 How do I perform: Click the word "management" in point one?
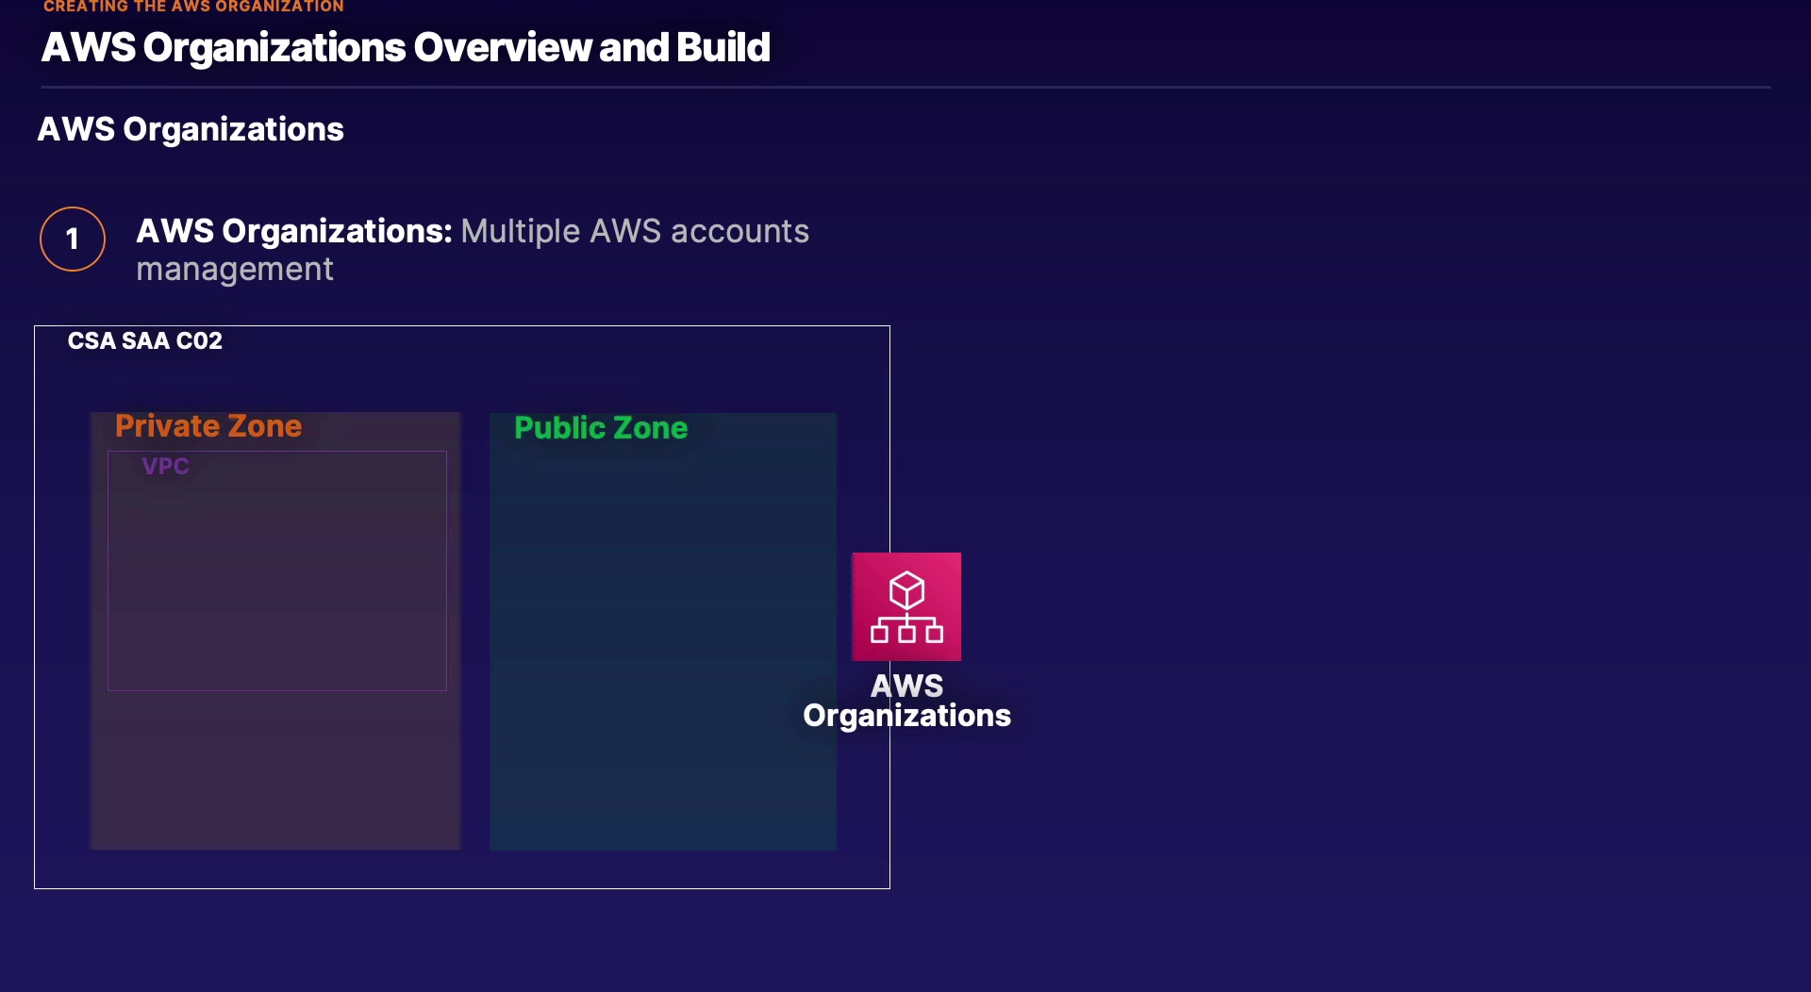coord(235,270)
